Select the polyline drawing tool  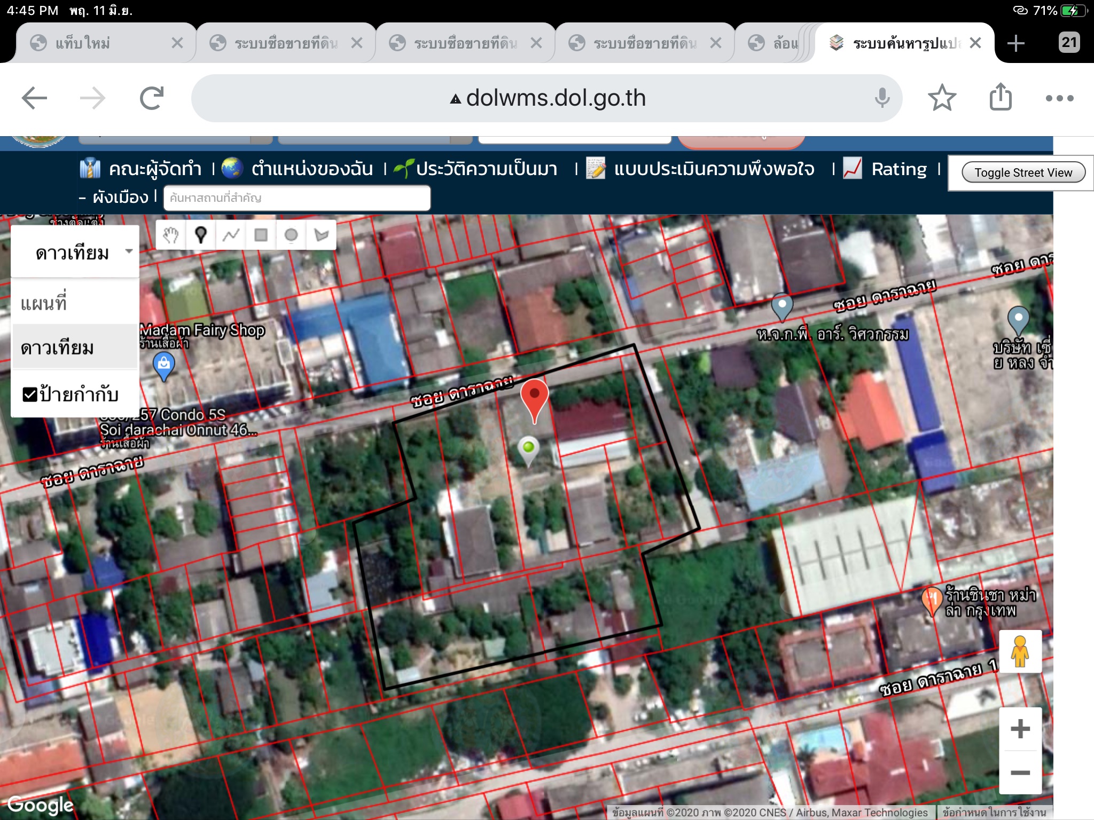point(231,235)
